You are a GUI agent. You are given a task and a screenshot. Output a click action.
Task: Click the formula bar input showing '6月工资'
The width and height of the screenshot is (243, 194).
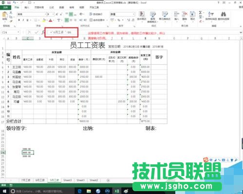coord(62,33)
